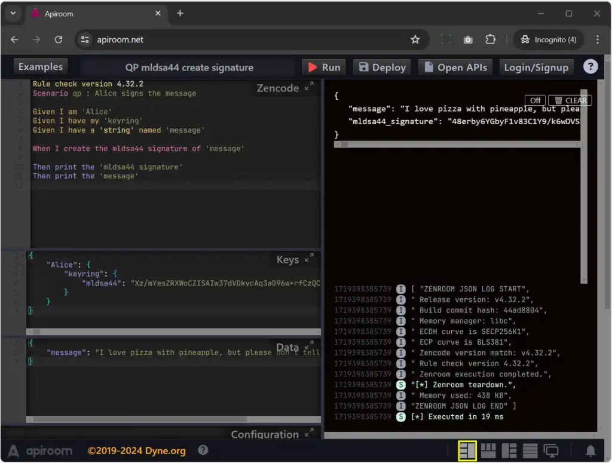Expand the Data panel
The height and width of the screenshot is (463, 612).
[x=309, y=347]
